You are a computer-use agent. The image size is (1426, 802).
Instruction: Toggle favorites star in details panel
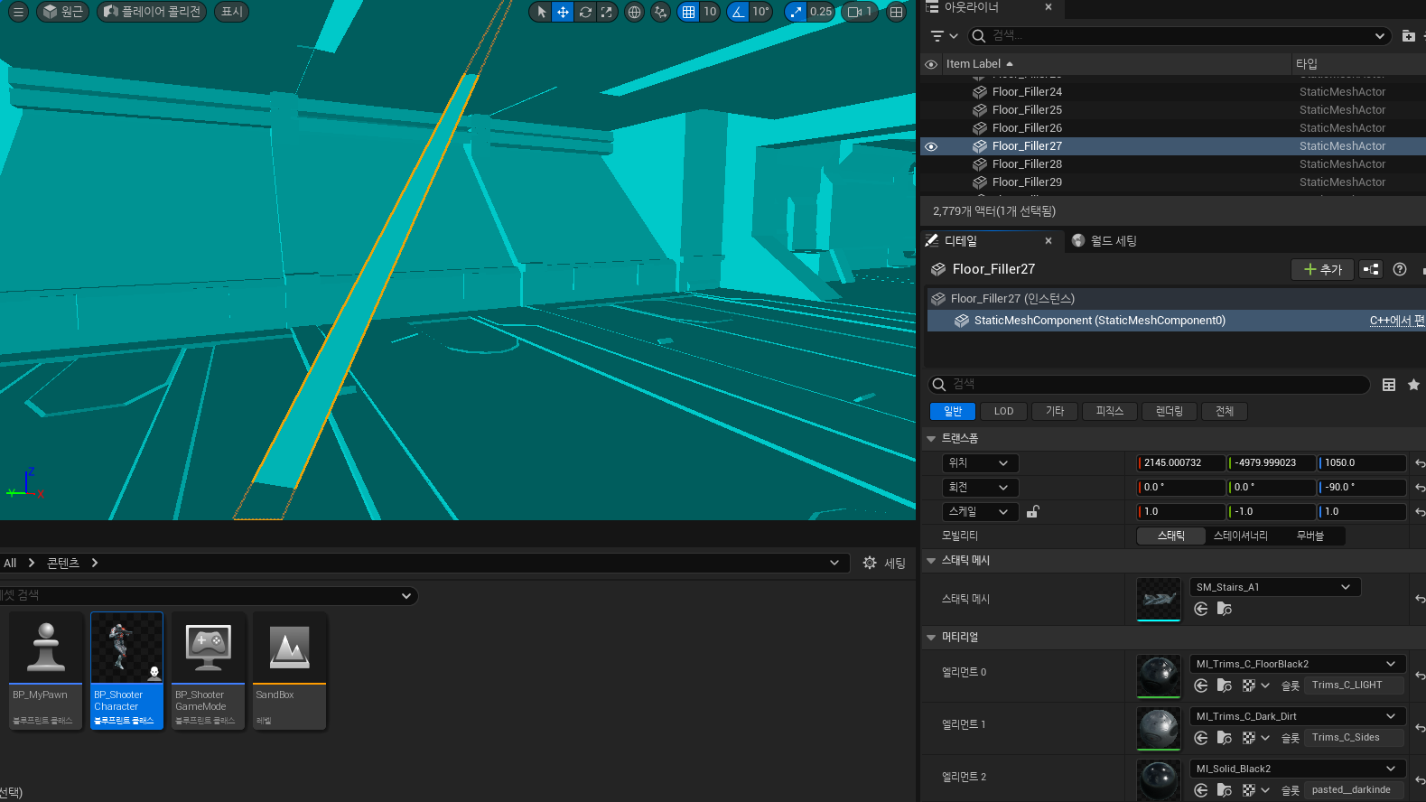(1413, 385)
